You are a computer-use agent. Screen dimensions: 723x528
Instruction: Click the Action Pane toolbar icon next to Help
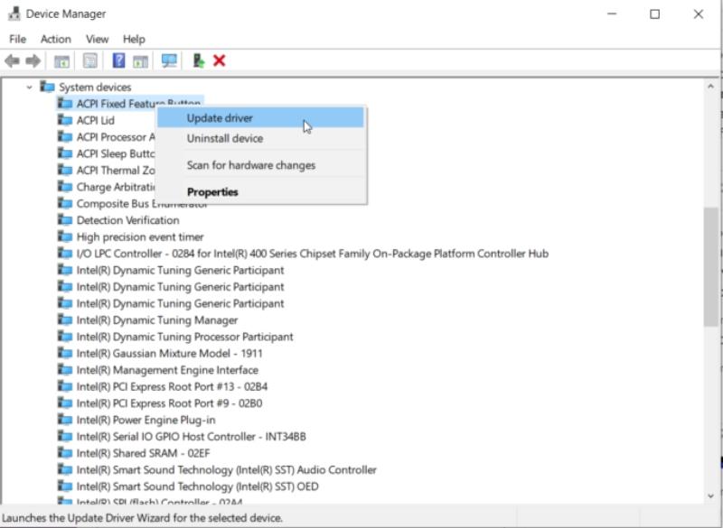tap(141, 60)
